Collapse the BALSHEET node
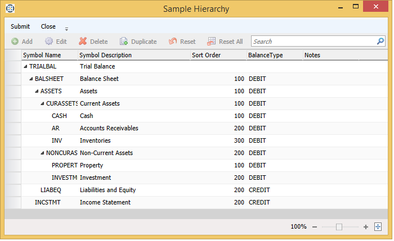 [x=31, y=79]
